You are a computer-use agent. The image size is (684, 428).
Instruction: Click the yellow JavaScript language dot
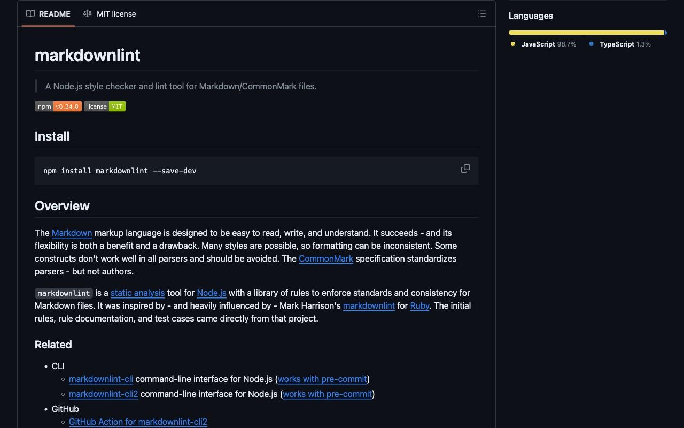[x=513, y=44]
